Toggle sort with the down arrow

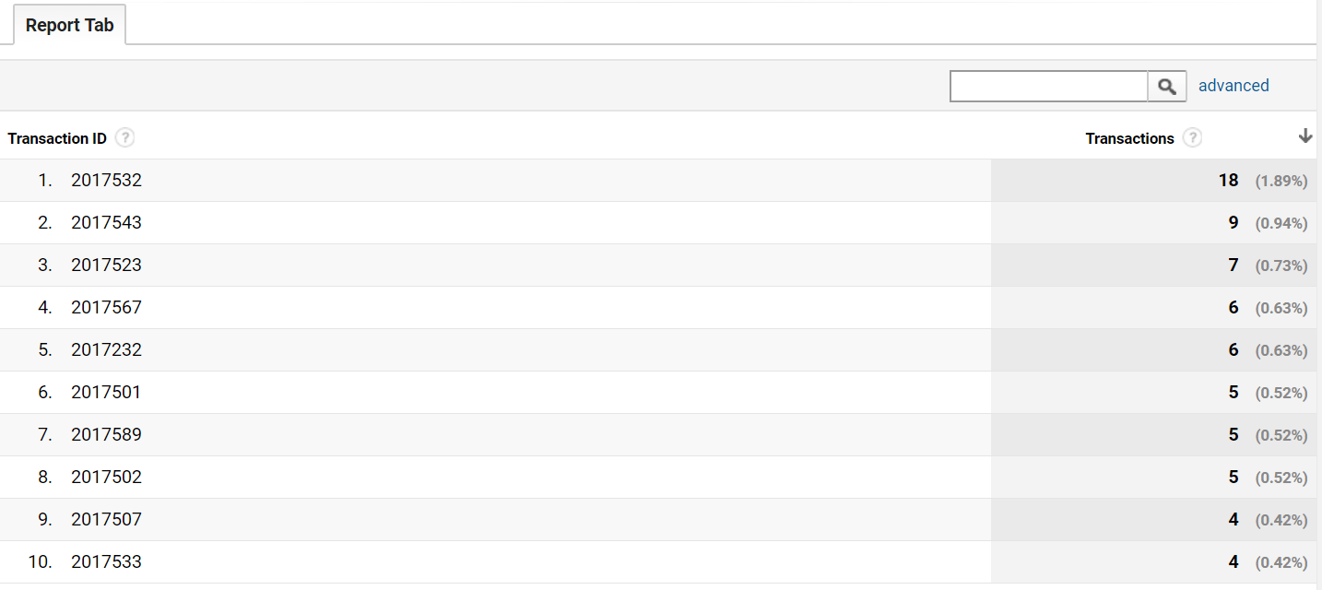(x=1304, y=136)
